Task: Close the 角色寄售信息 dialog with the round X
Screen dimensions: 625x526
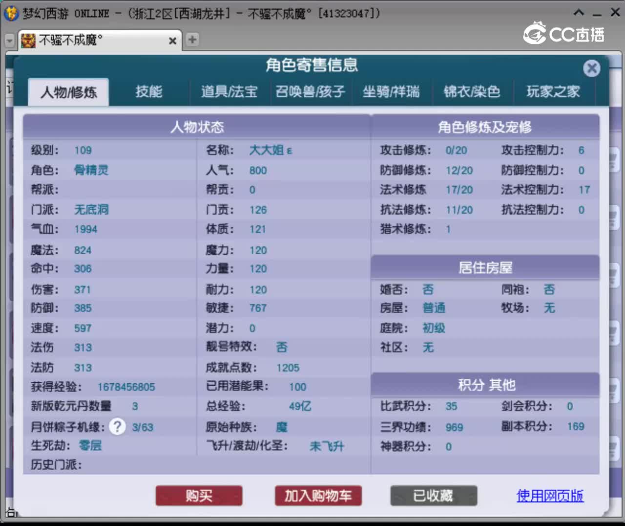Action: click(592, 68)
